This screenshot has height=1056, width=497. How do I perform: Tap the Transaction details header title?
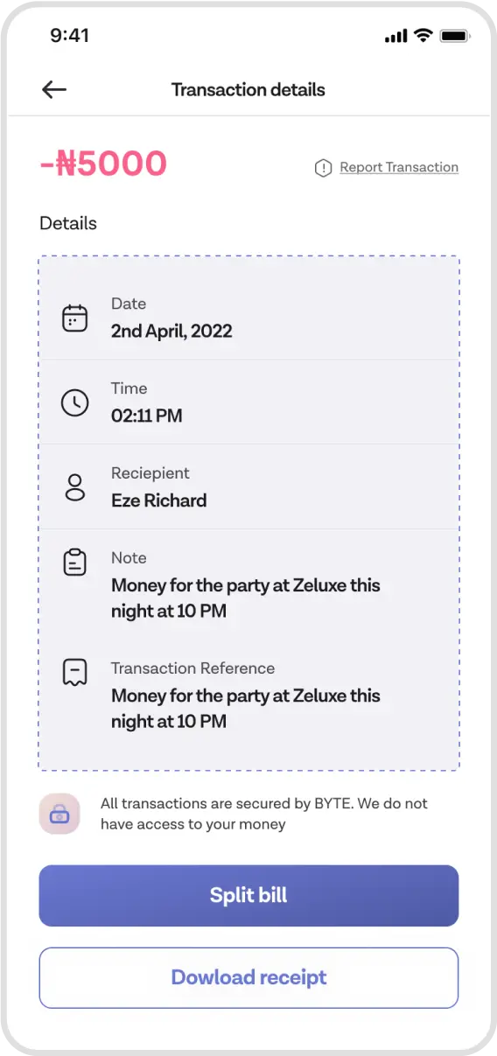pyautogui.click(x=248, y=89)
